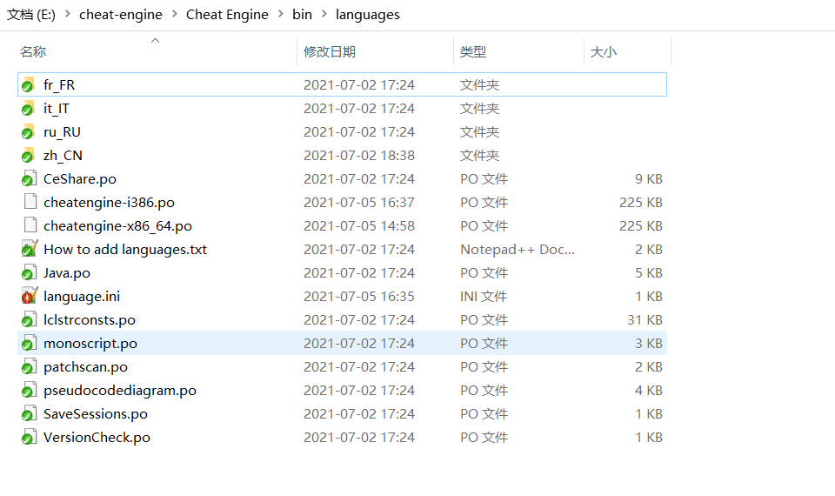Click 225 KB size of cheatengine-i386.po
The image size is (835, 496).
641,202
